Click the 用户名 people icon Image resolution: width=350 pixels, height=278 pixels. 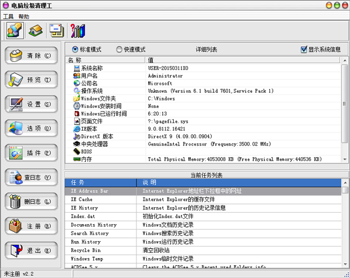[x=77, y=76]
